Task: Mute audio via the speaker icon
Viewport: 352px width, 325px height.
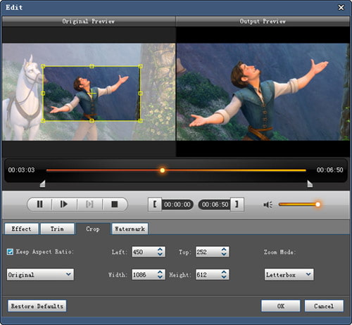Action: coord(268,205)
